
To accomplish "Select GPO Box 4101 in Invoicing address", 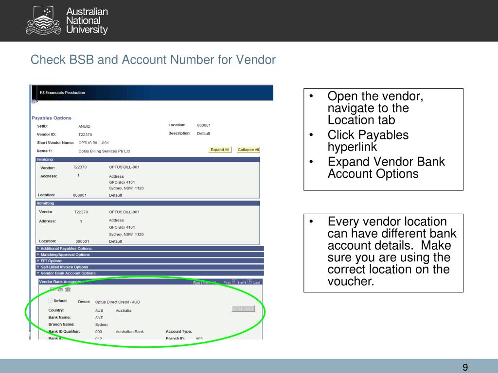I will point(122,183).
